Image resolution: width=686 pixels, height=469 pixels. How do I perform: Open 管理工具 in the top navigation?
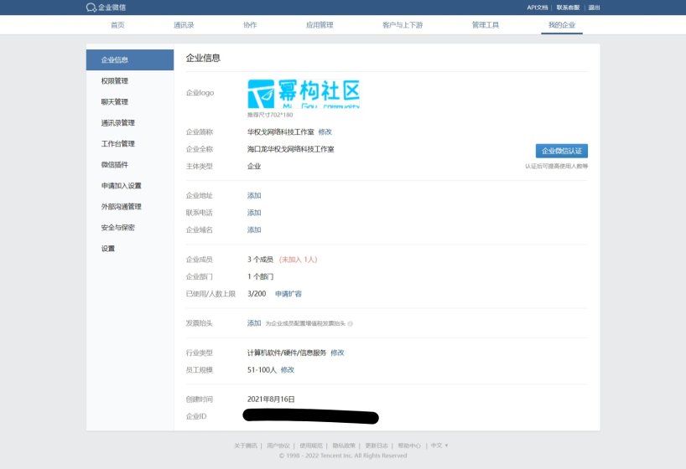click(x=485, y=25)
